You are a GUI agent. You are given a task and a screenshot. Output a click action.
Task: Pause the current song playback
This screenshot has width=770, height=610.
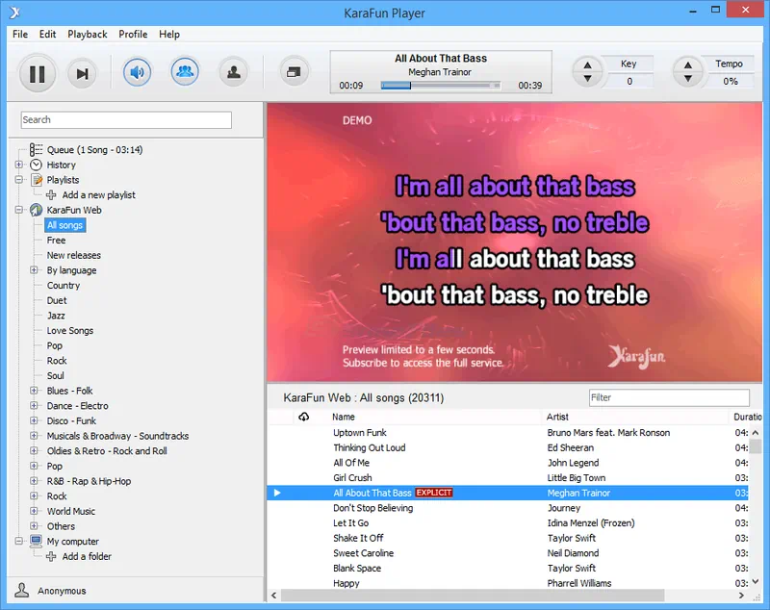(38, 74)
